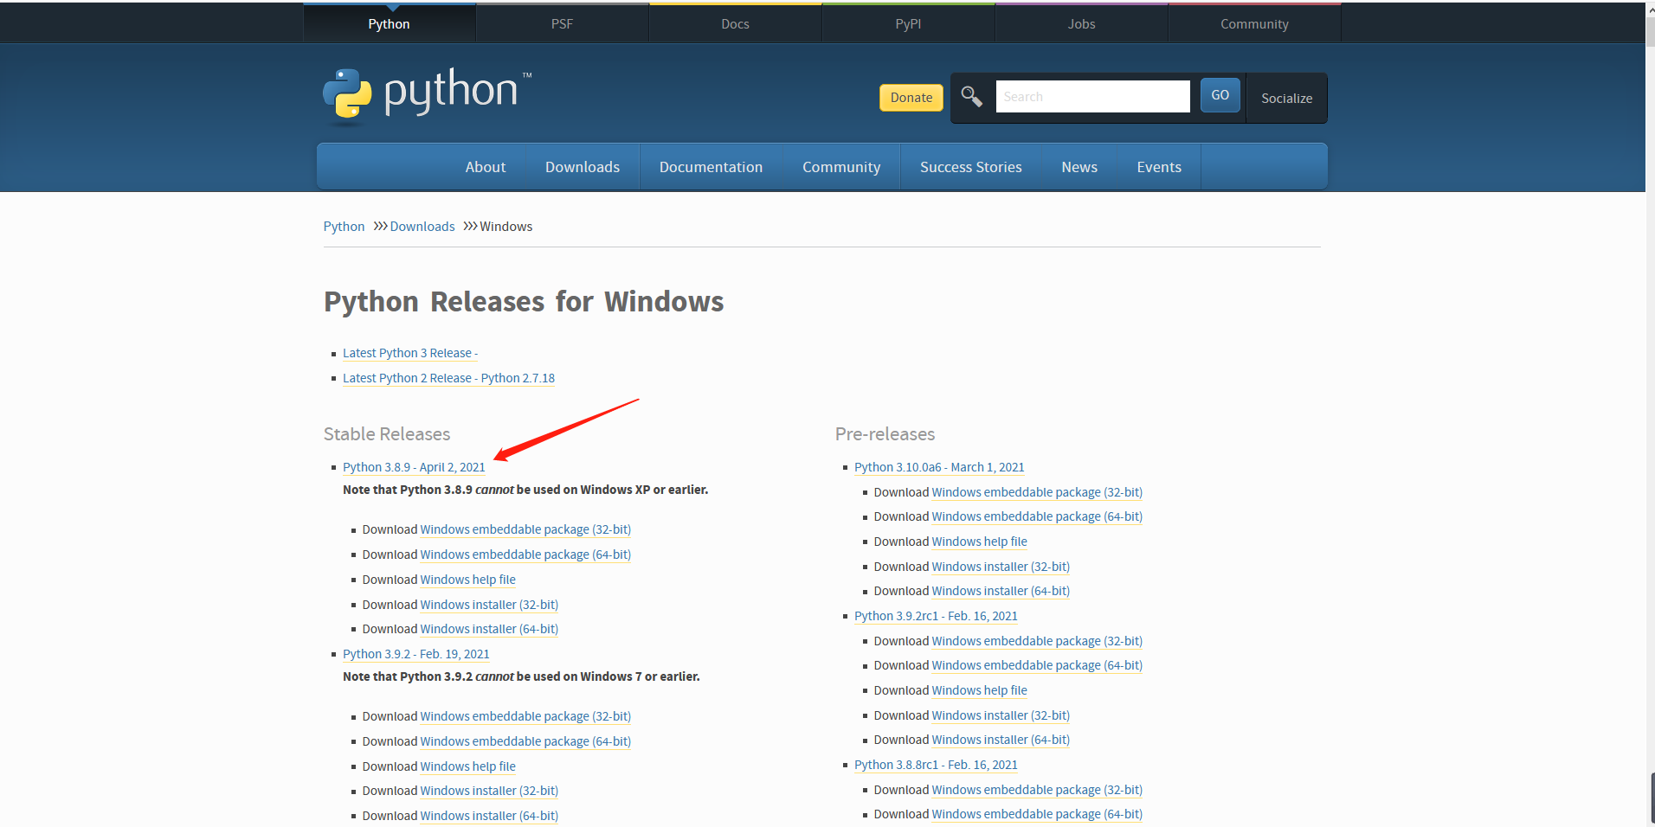The height and width of the screenshot is (827, 1655).
Task: Download 3.8.9 Windows installer (64-bit)
Action: tap(489, 629)
